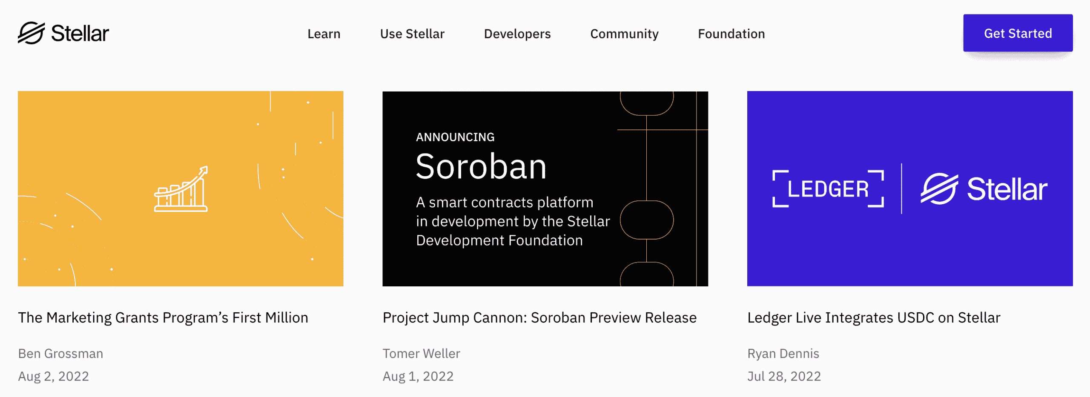Image resolution: width=1090 pixels, height=397 pixels.
Task: Open the Use Stellar menu
Action: click(x=412, y=34)
